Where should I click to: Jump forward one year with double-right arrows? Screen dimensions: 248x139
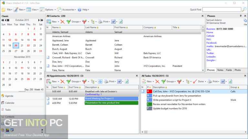[x=42, y=20]
